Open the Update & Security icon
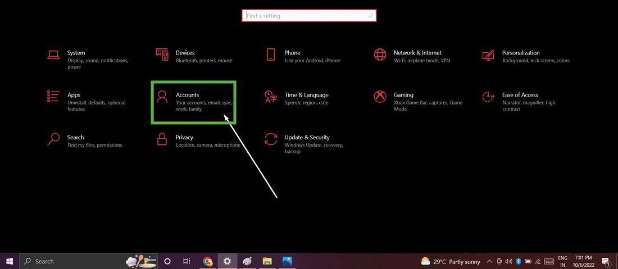Screen dimensions: 618x269 271,139
